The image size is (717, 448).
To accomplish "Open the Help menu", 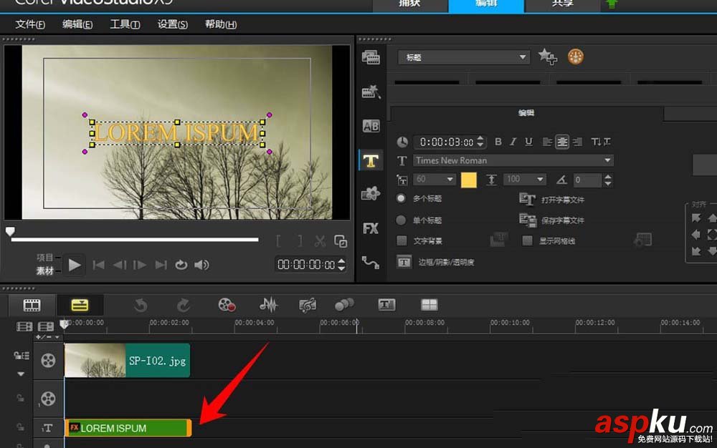I will (220, 24).
